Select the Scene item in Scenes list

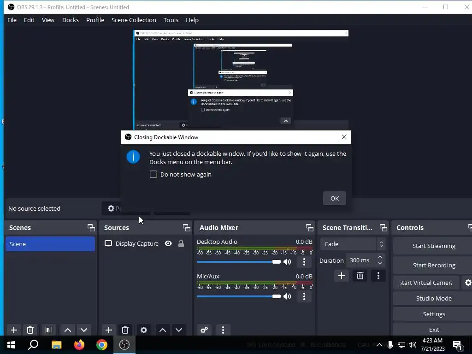click(x=50, y=244)
